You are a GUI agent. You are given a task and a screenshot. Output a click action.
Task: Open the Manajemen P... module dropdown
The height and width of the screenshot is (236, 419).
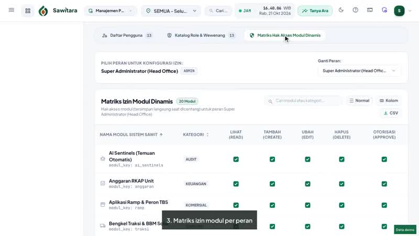tap(110, 10)
